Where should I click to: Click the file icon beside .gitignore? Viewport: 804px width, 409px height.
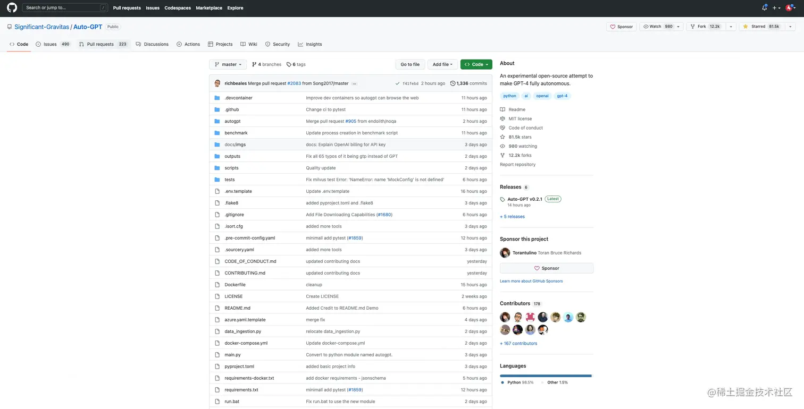point(217,215)
